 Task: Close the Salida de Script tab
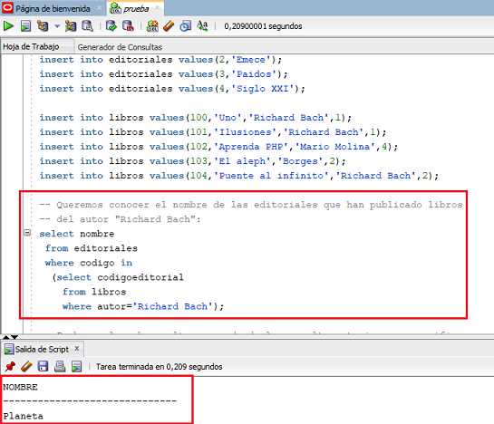tap(76, 349)
